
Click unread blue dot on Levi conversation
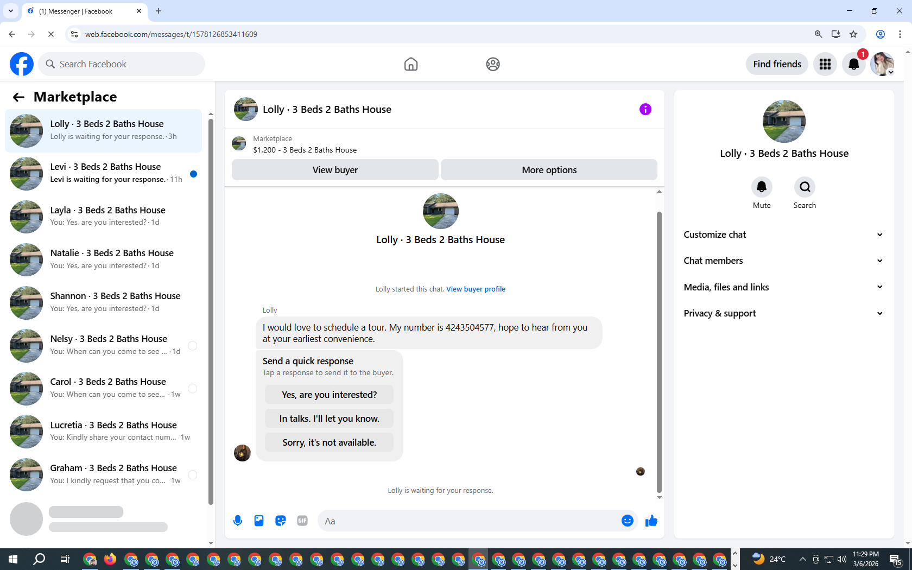click(x=193, y=174)
